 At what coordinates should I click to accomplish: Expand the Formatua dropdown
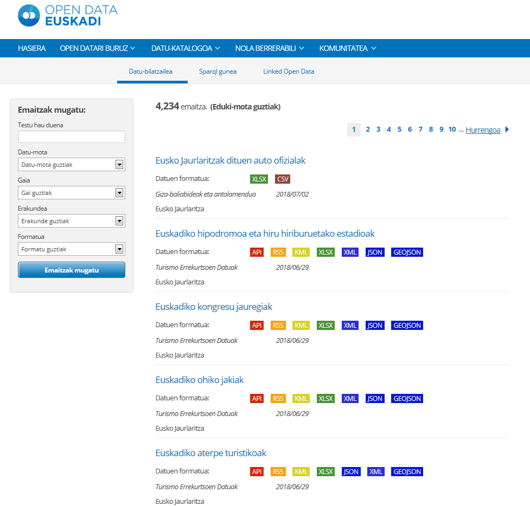coord(72,249)
